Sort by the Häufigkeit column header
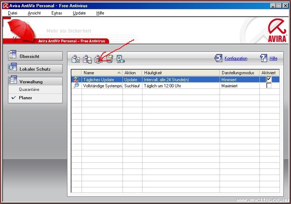This screenshot has height=204, width=291. click(x=181, y=73)
